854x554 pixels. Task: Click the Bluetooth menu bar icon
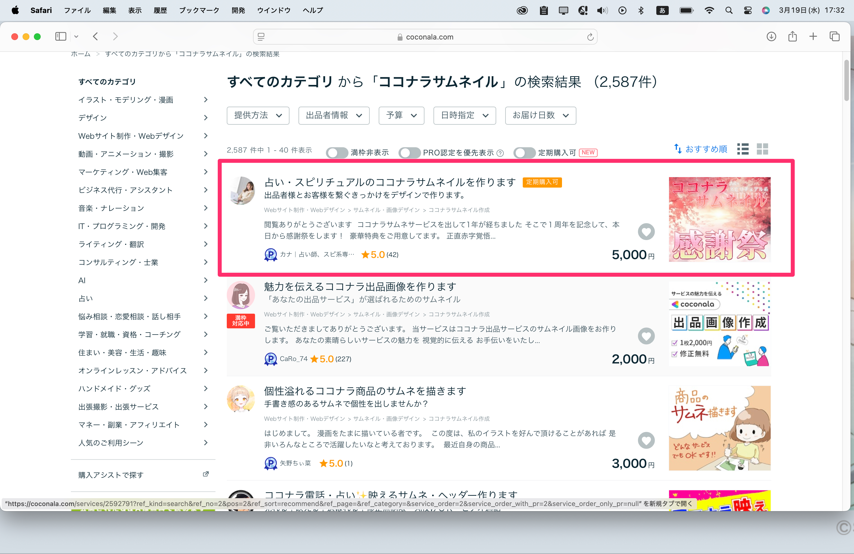pyautogui.click(x=641, y=10)
